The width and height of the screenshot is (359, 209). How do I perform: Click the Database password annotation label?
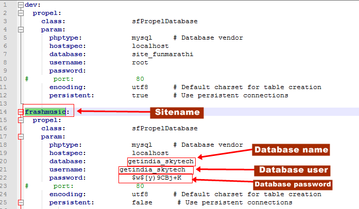click(293, 185)
